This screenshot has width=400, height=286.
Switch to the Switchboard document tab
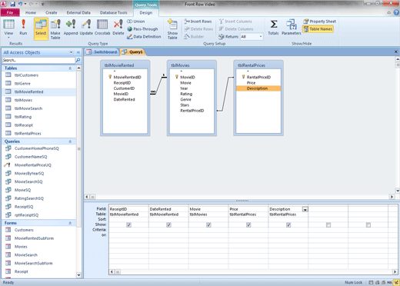(102, 52)
